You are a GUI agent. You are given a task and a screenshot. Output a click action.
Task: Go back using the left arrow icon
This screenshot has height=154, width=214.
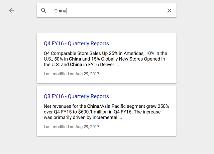11,10
